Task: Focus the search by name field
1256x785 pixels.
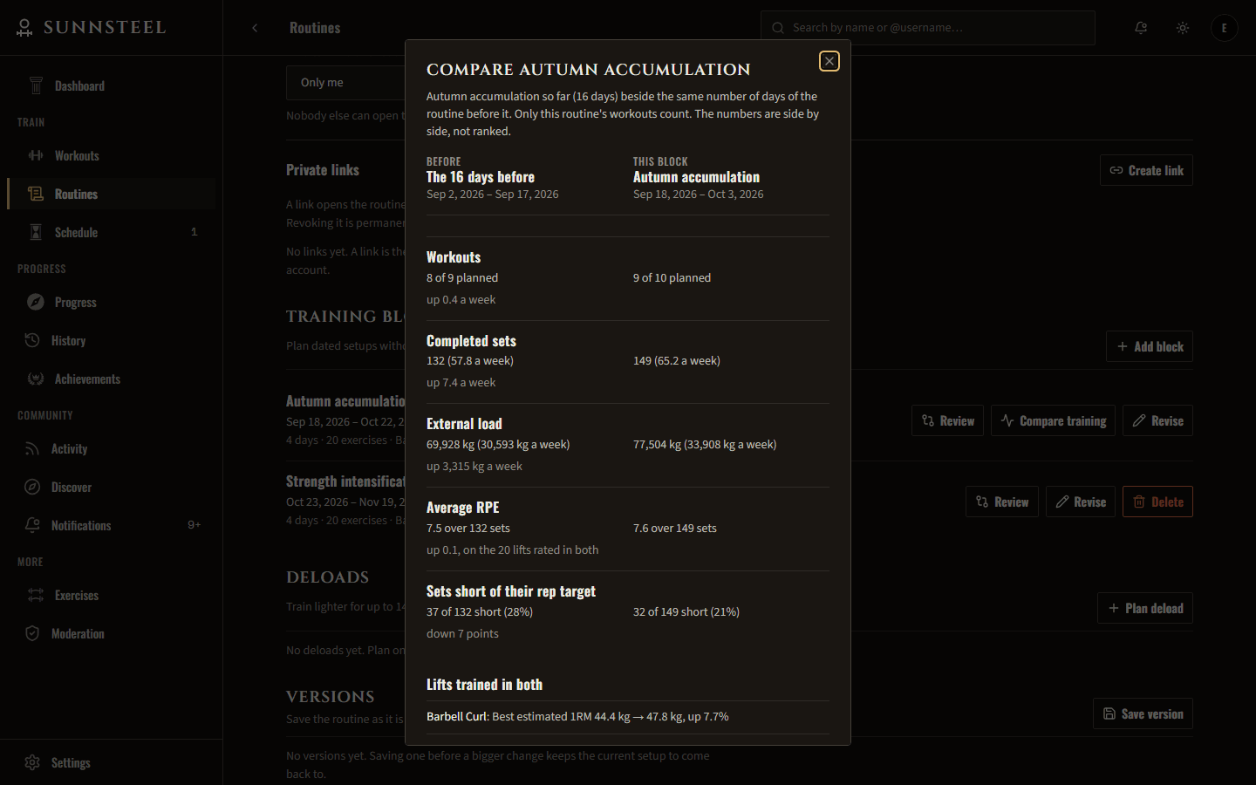Action: click(928, 28)
